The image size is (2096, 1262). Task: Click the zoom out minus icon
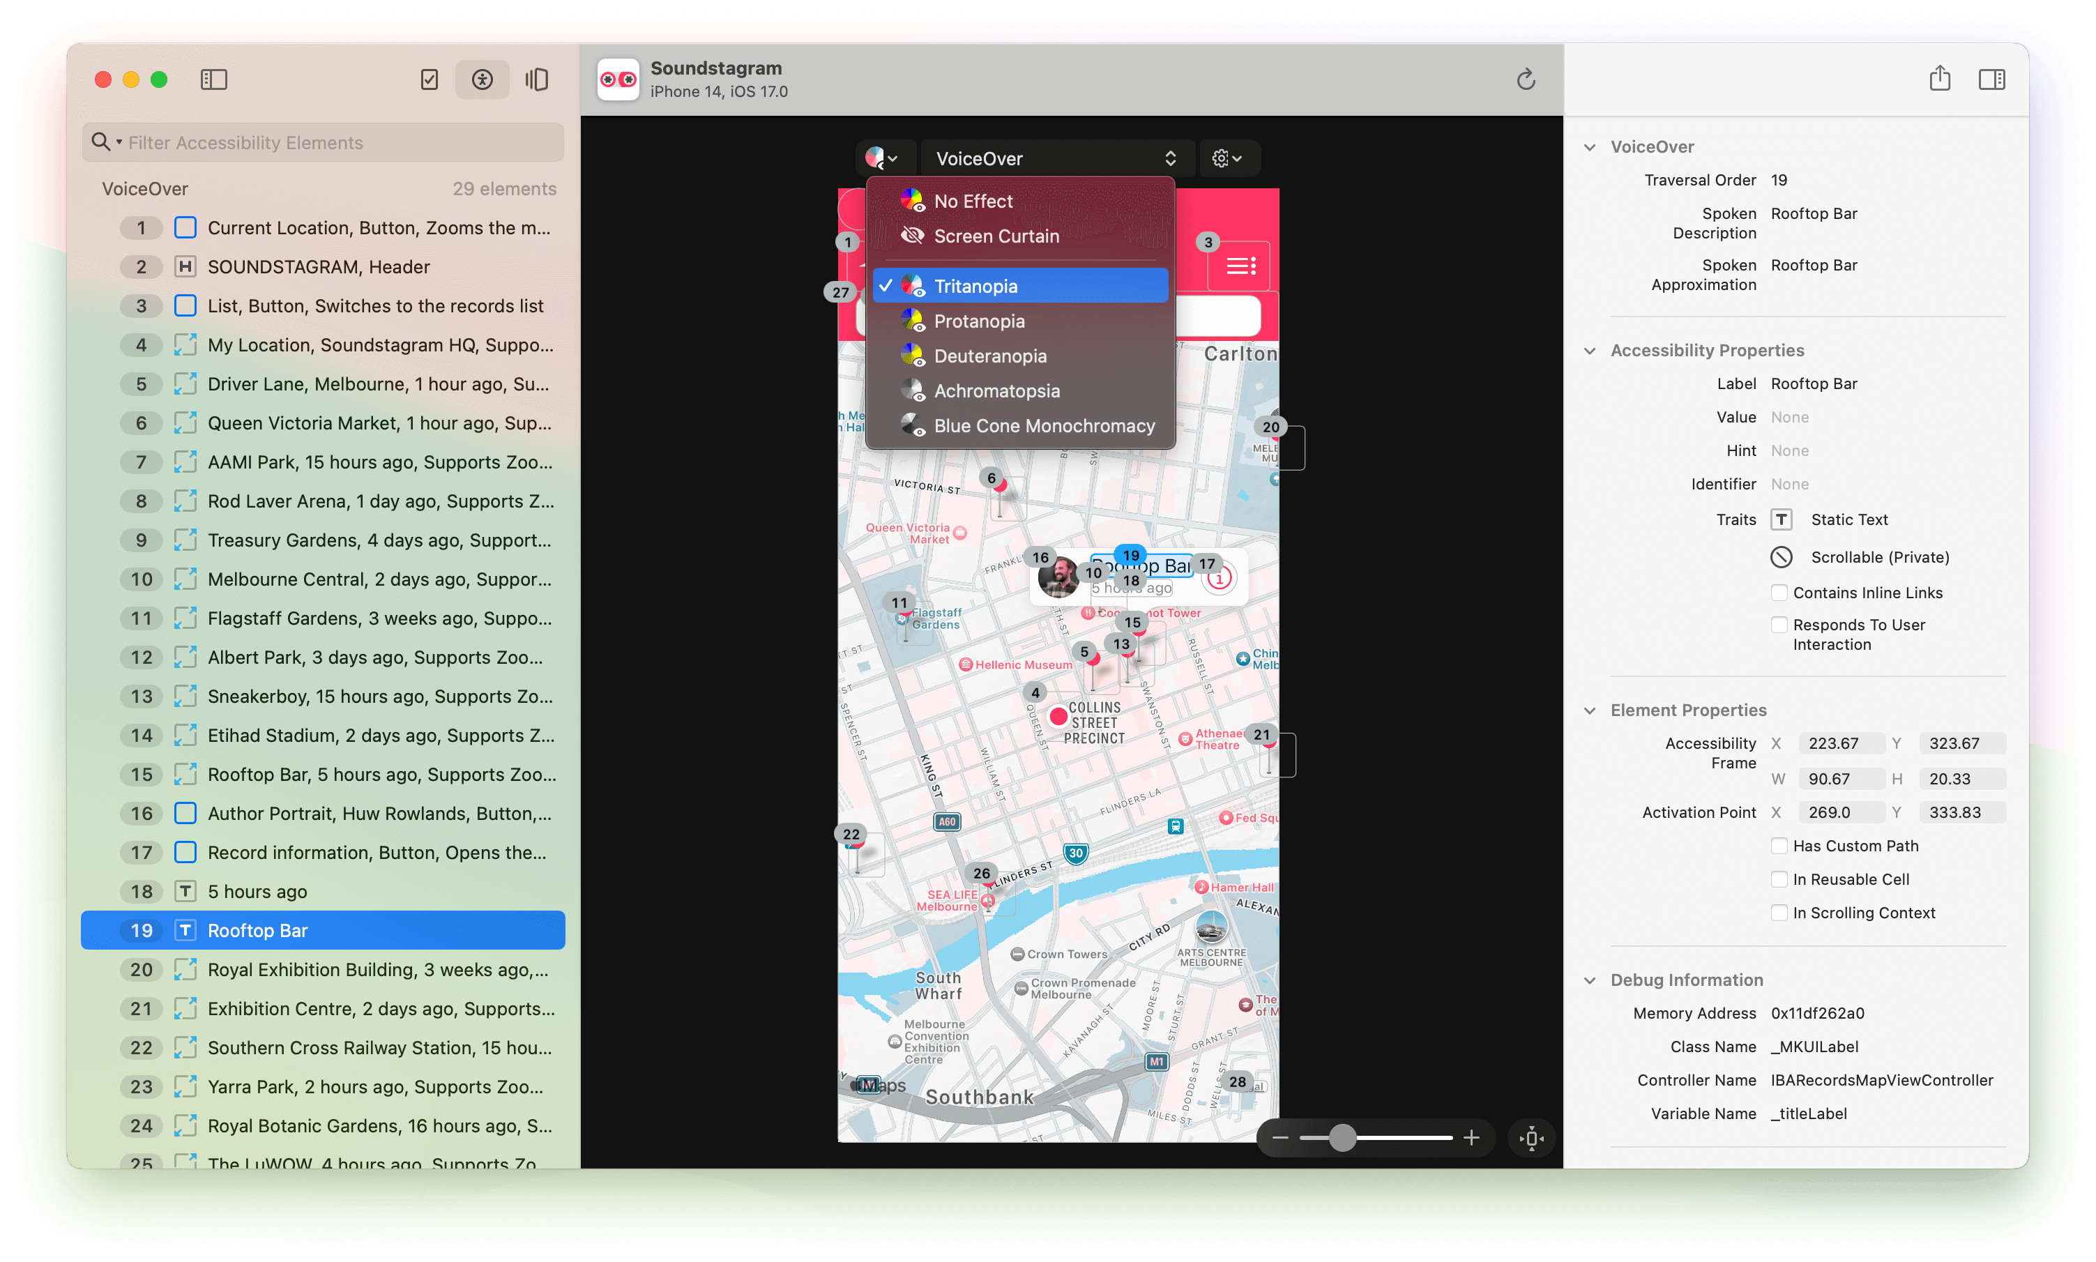pyautogui.click(x=1281, y=1138)
